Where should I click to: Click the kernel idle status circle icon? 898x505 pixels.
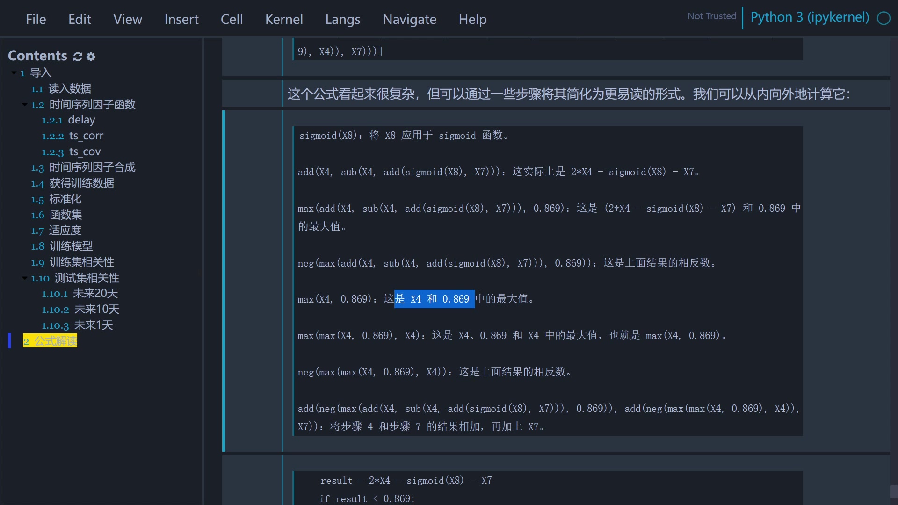click(884, 18)
